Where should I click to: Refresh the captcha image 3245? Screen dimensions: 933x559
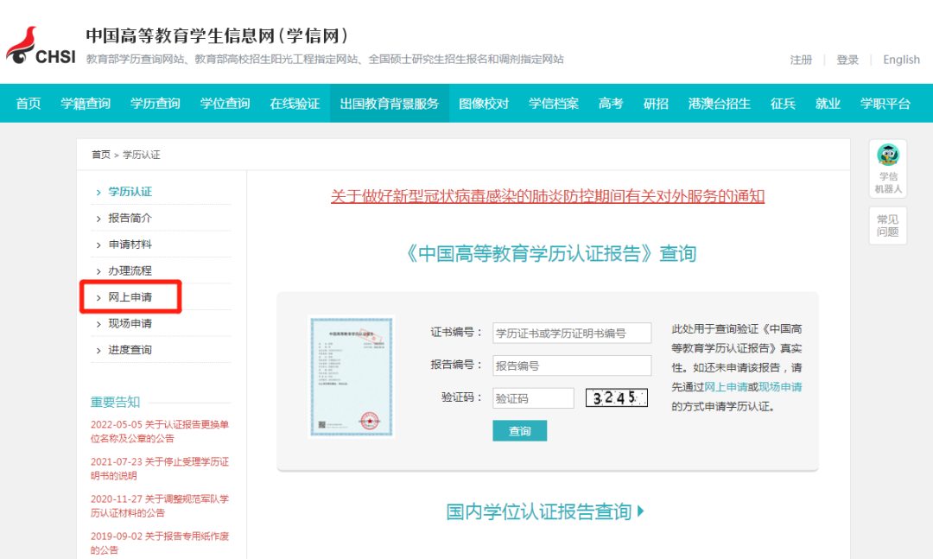coord(617,397)
